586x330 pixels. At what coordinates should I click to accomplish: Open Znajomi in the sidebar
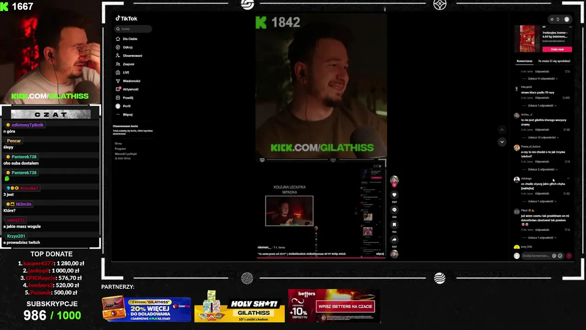pos(125,64)
